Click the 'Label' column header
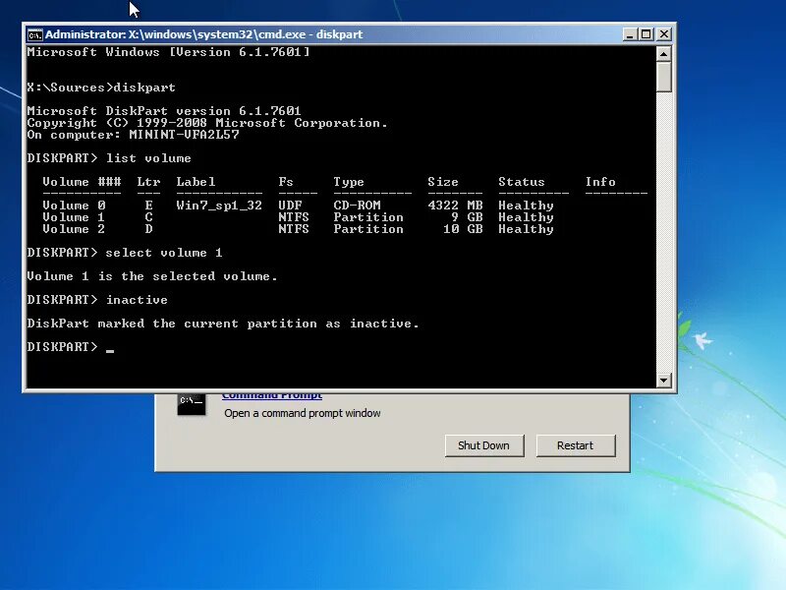Screen dimensions: 786x590 [x=196, y=182]
